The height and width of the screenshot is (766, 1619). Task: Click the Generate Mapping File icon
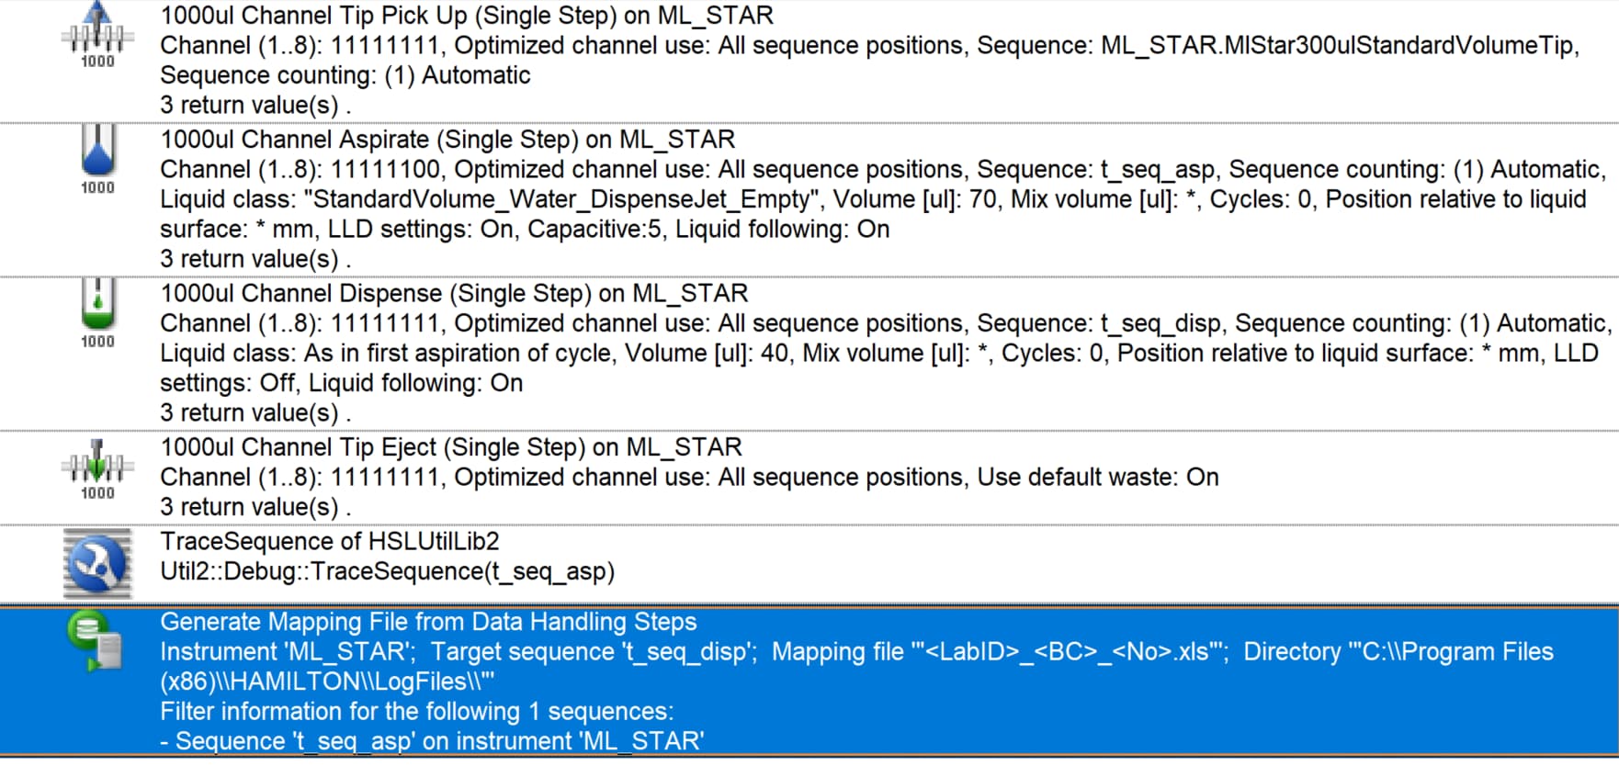pyautogui.click(x=95, y=642)
